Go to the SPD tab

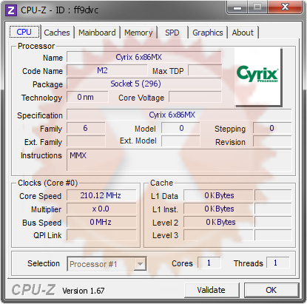pyautogui.click(x=172, y=33)
